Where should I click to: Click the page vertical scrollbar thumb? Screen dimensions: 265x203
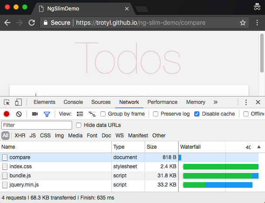(262, 53)
